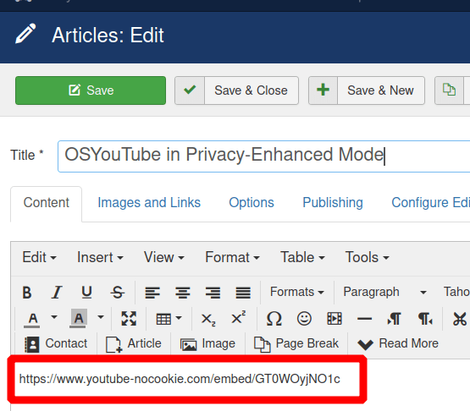This screenshot has height=411, width=470.
Task: Open the editor Insert menu
Action: (100, 257)
